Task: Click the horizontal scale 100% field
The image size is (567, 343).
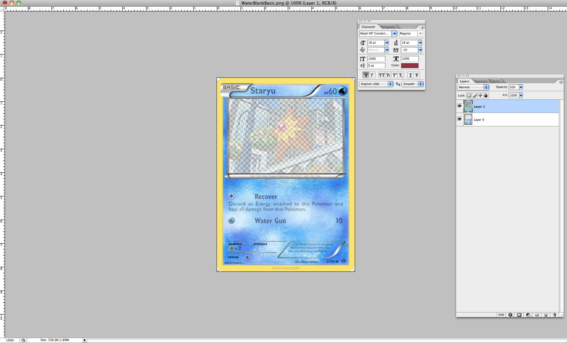Action: click(410, 59)
